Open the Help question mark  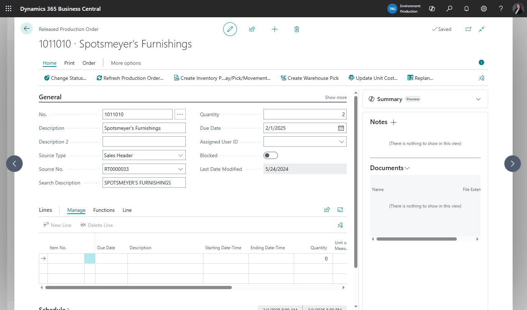pyautogui.click(x=501, y=9)
